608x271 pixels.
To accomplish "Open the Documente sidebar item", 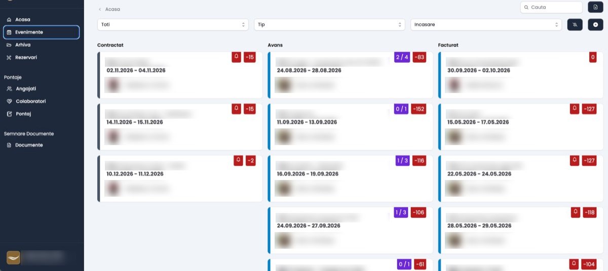I will click(41, 145).
